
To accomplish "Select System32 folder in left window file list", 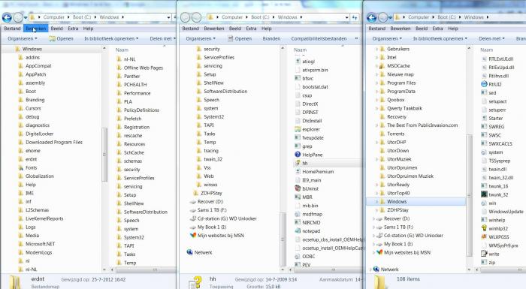I will point(130,237).
